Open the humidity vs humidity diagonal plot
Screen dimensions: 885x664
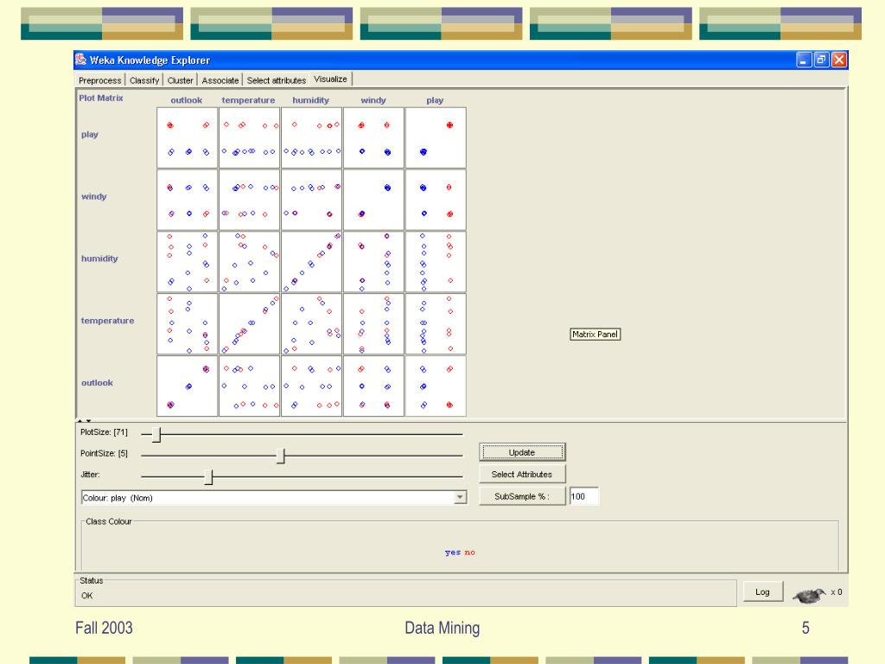coord(311,262)
